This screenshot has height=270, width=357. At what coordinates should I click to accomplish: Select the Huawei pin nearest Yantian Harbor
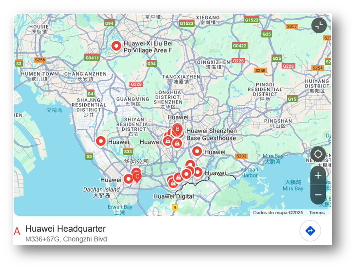click(197, 172)
